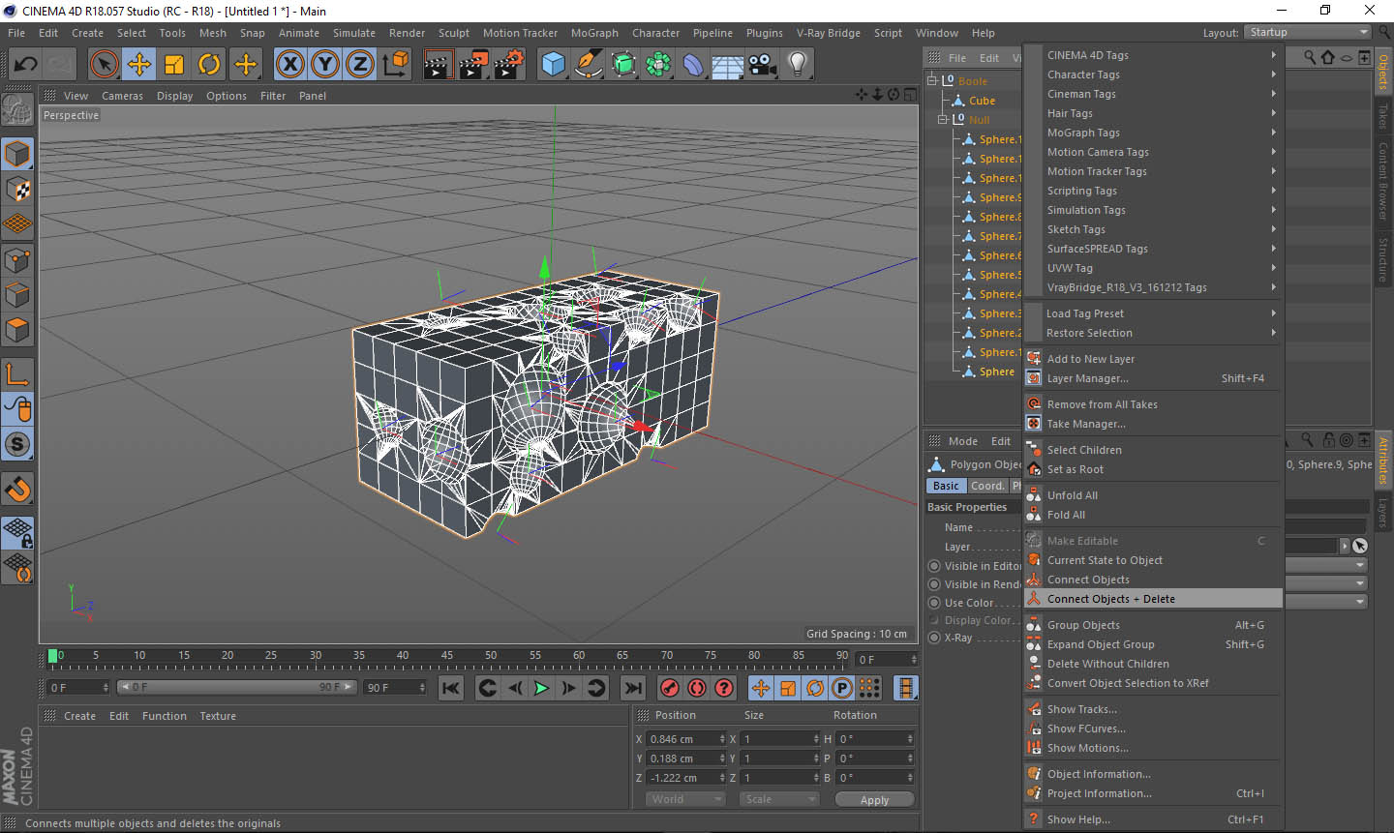Open the World coordinate system dropdown
Viewport: 1394px width, 833px height.
coord(685,799)
